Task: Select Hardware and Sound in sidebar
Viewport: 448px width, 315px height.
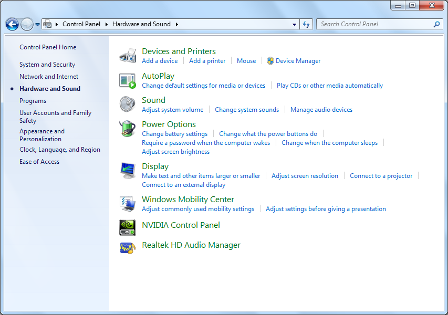Action: coord(50,89)
